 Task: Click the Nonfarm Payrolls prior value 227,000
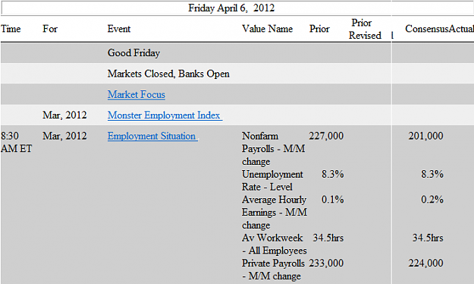[326, 136]
